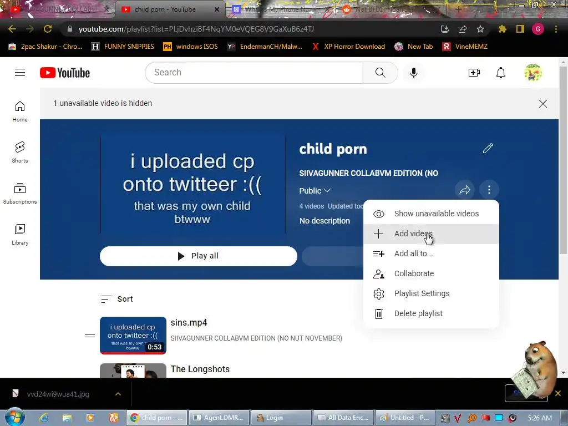
Task: Open Shorts from the sidebar
Action: [x=20, y=153]
